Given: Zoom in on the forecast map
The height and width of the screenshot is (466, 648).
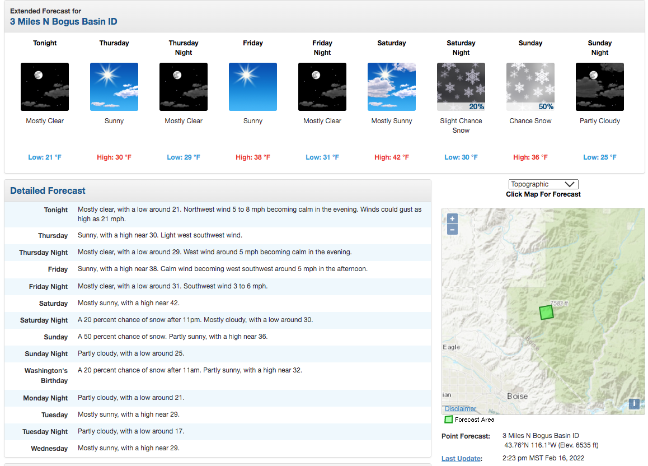Looking at the screenshot, I should pyautogui.click(x=453, y=219).
